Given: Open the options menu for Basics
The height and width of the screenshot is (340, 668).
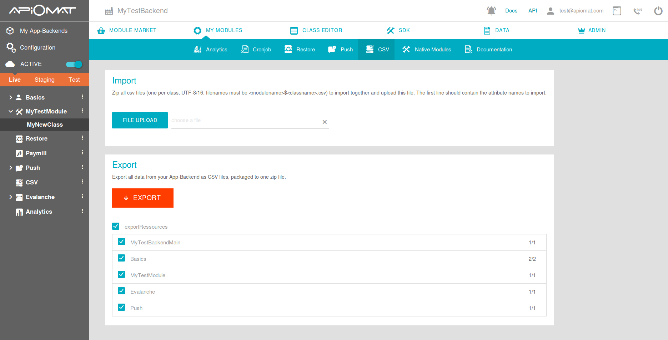Looking at the screenshot, I should pos(82,97).
